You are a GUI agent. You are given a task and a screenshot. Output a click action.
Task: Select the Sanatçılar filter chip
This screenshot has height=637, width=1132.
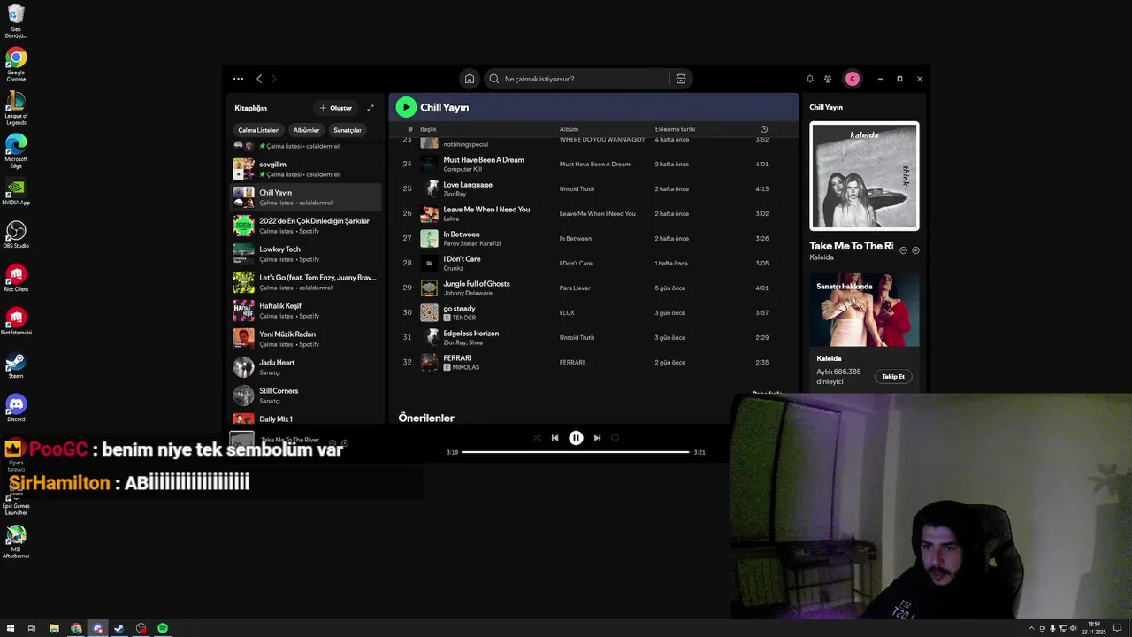tap(348, 130)
